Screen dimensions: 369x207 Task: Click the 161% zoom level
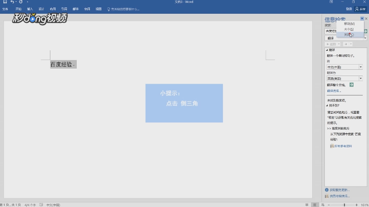click(365, 205)
